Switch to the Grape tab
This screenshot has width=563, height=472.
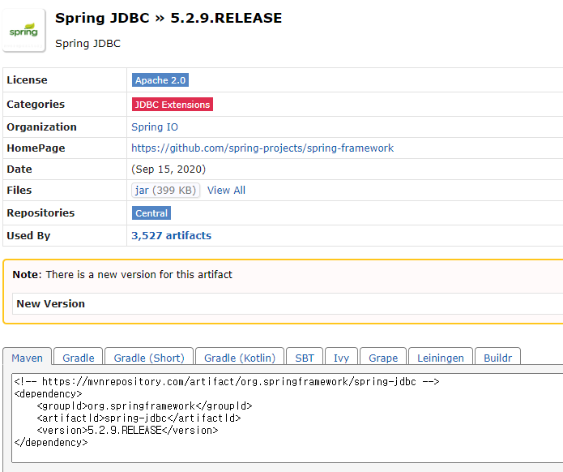click(383, 358)
